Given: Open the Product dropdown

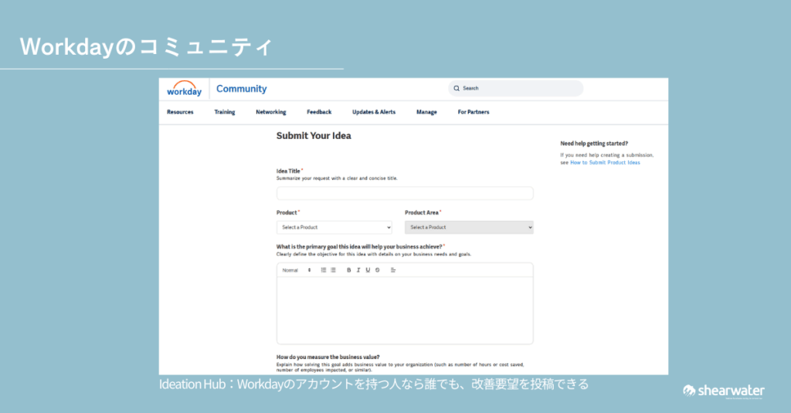Looking at the screenshot, I should coord(334,228).
